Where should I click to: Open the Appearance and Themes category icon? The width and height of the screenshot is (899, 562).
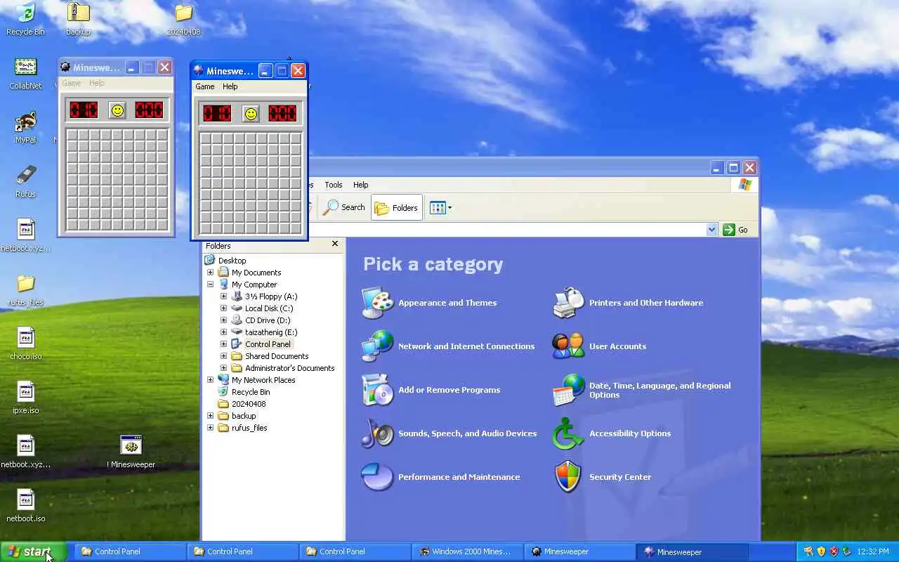pos(377,303)
